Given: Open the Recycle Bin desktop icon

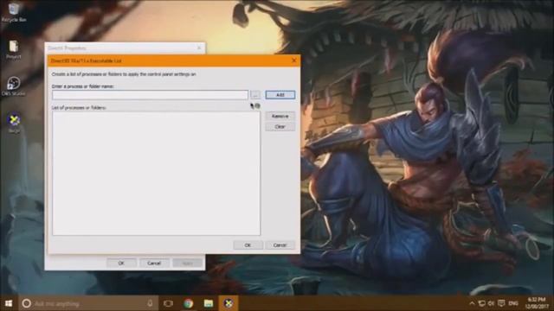Looking at the screenshot, I should point(14,11).
